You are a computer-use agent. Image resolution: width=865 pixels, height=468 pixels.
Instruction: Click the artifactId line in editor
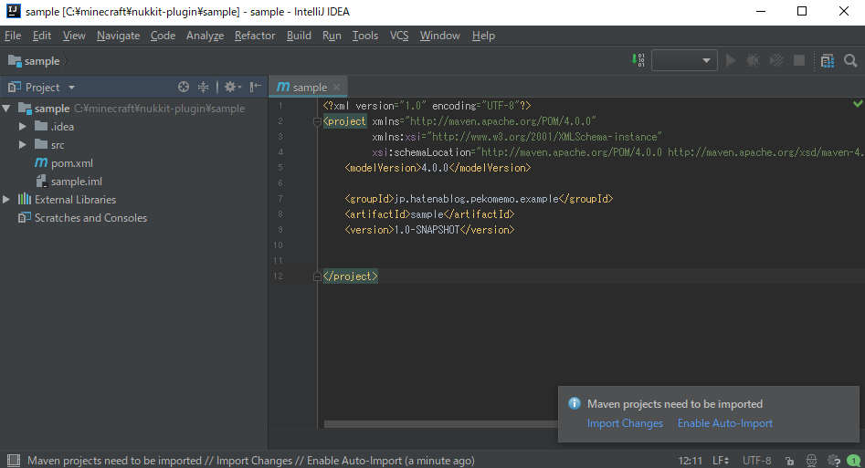(x=429, y=214)
